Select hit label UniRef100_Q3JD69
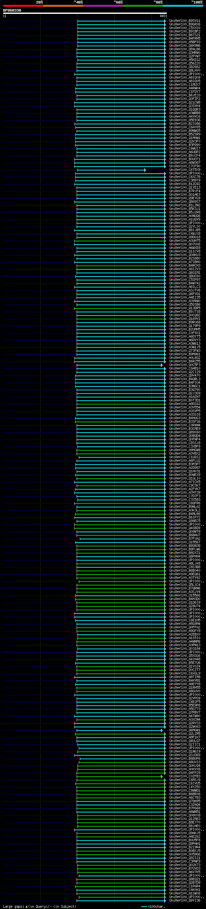 point(185,755)
